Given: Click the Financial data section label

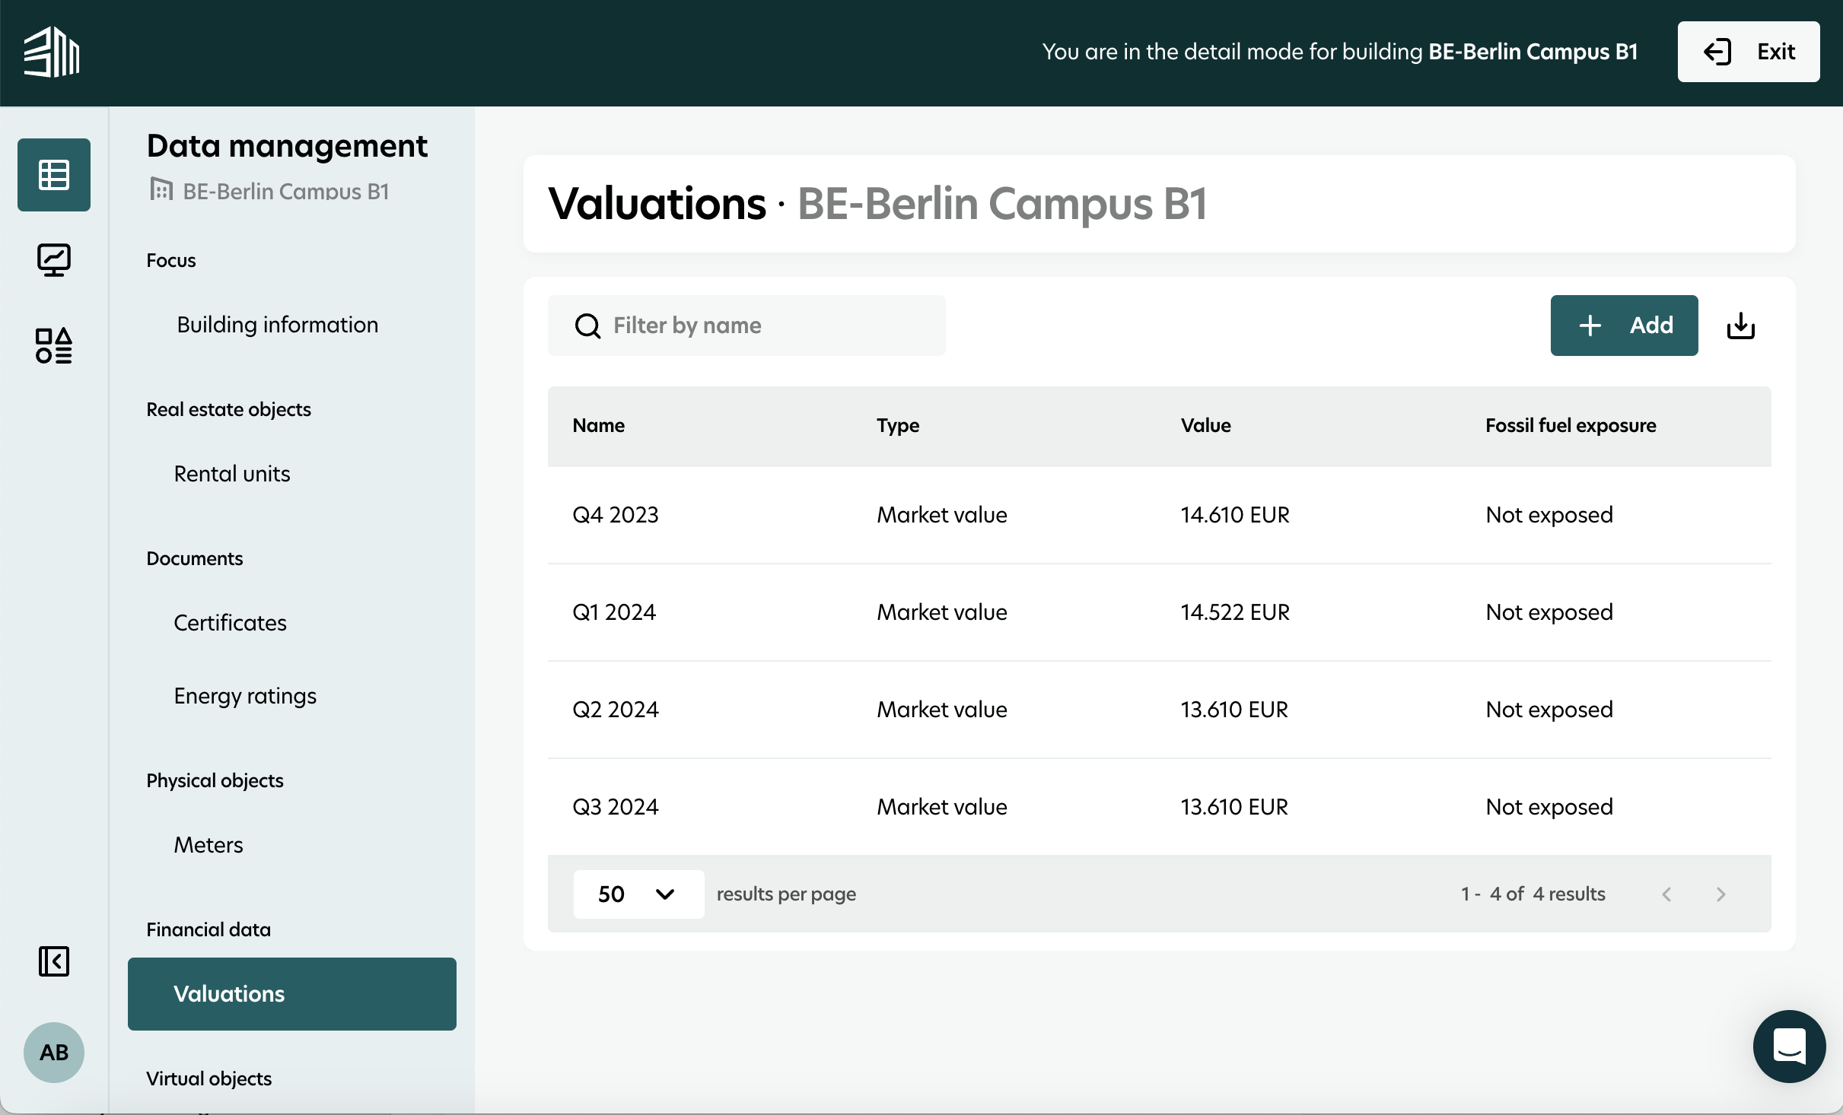Looking at the screenshot, I should (x=208, y=929).
